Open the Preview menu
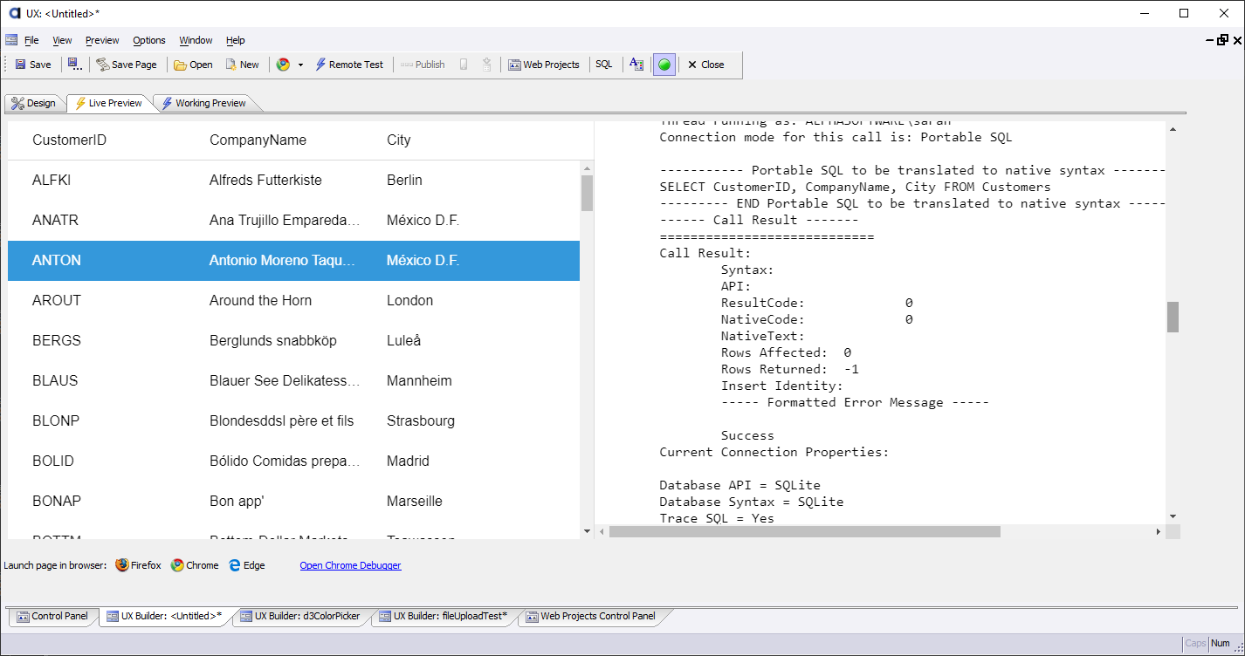Screen dimensions: 1245x656 tap(102, 40)
